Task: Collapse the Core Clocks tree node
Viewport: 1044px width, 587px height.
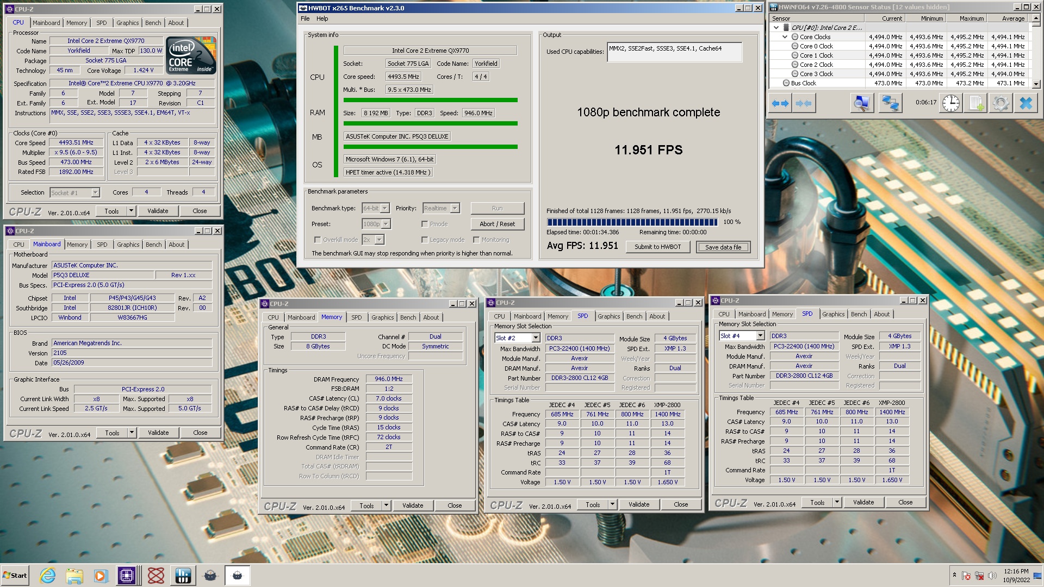Action: point(785,37)
